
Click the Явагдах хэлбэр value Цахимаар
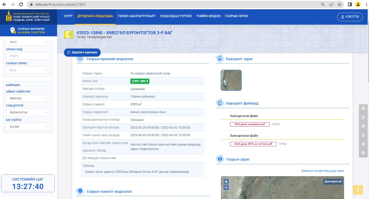point(138,89)
